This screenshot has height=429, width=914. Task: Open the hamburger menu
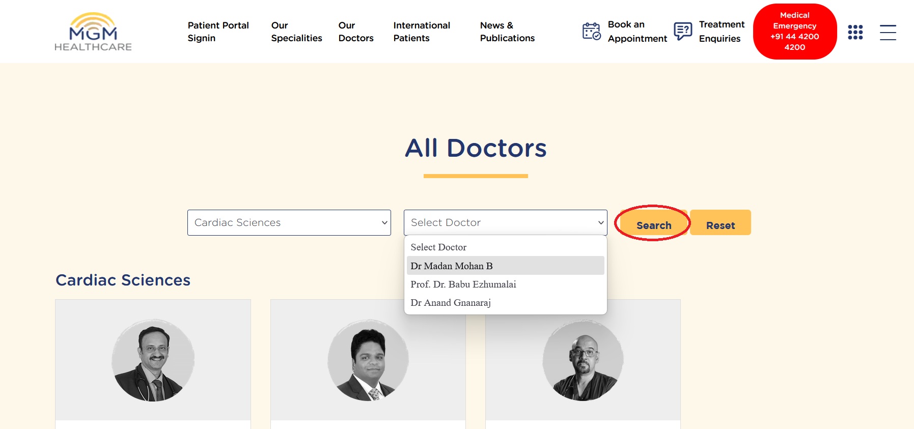(x=888, y=32)
